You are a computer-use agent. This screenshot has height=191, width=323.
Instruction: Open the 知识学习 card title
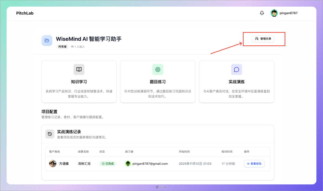79,82
